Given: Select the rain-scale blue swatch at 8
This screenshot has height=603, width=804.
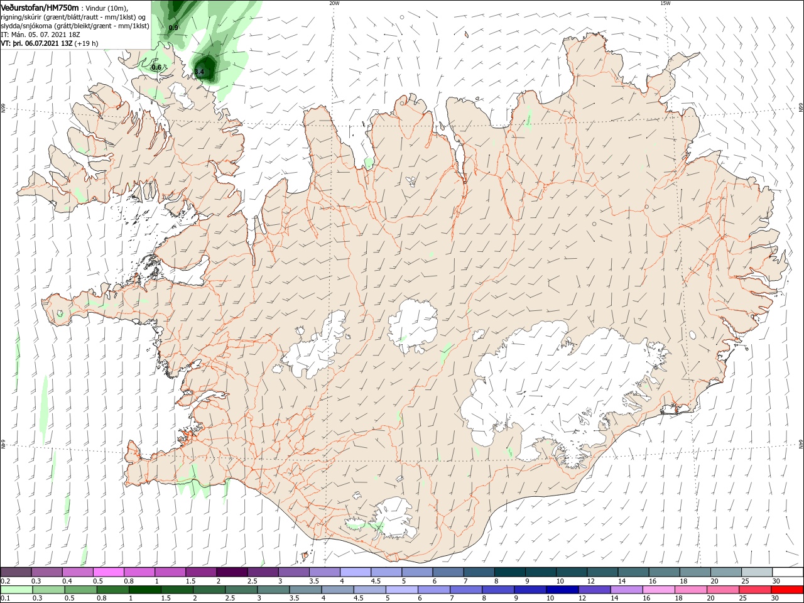Looking at the screenshot, I should [497, 590].
